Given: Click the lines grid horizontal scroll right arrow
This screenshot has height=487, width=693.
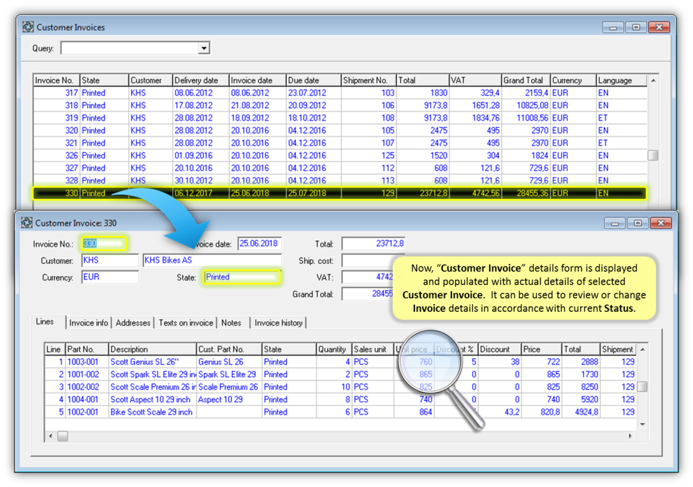Looking at the screenshot, I should 631,436.
